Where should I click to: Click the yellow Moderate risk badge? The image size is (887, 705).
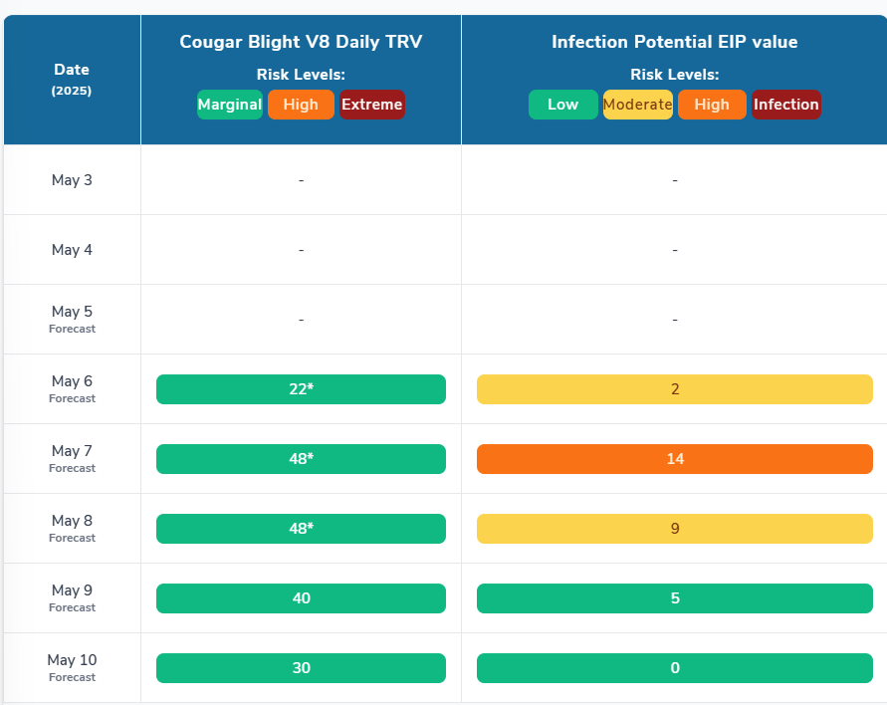638,105
